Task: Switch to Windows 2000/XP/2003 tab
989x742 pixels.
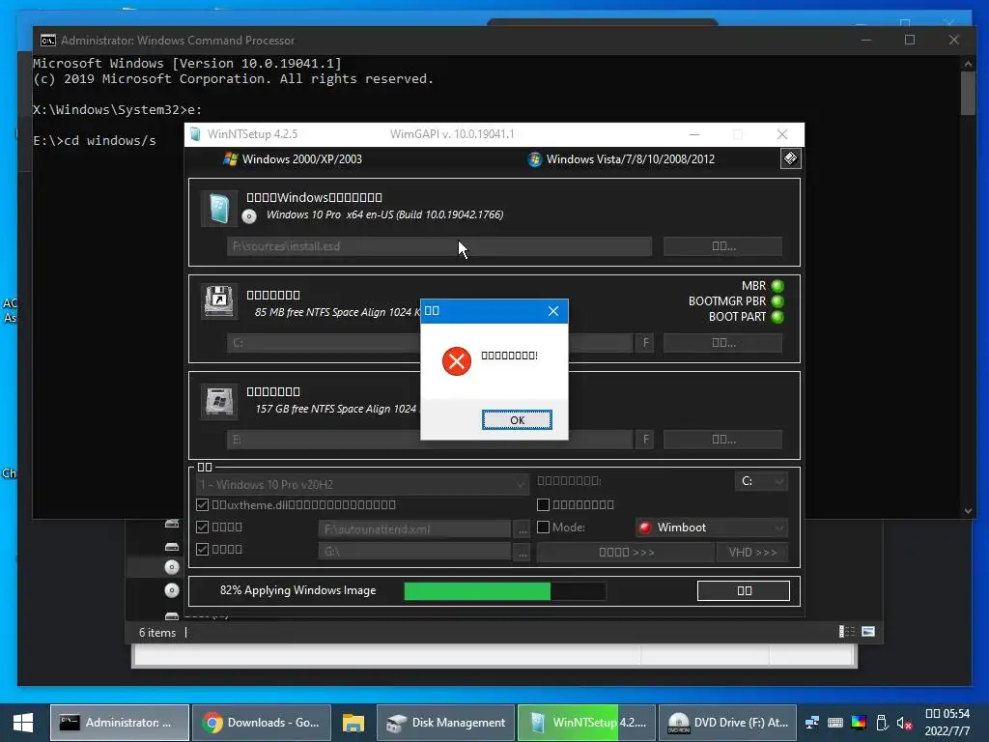Action: [x=293, y=159]
